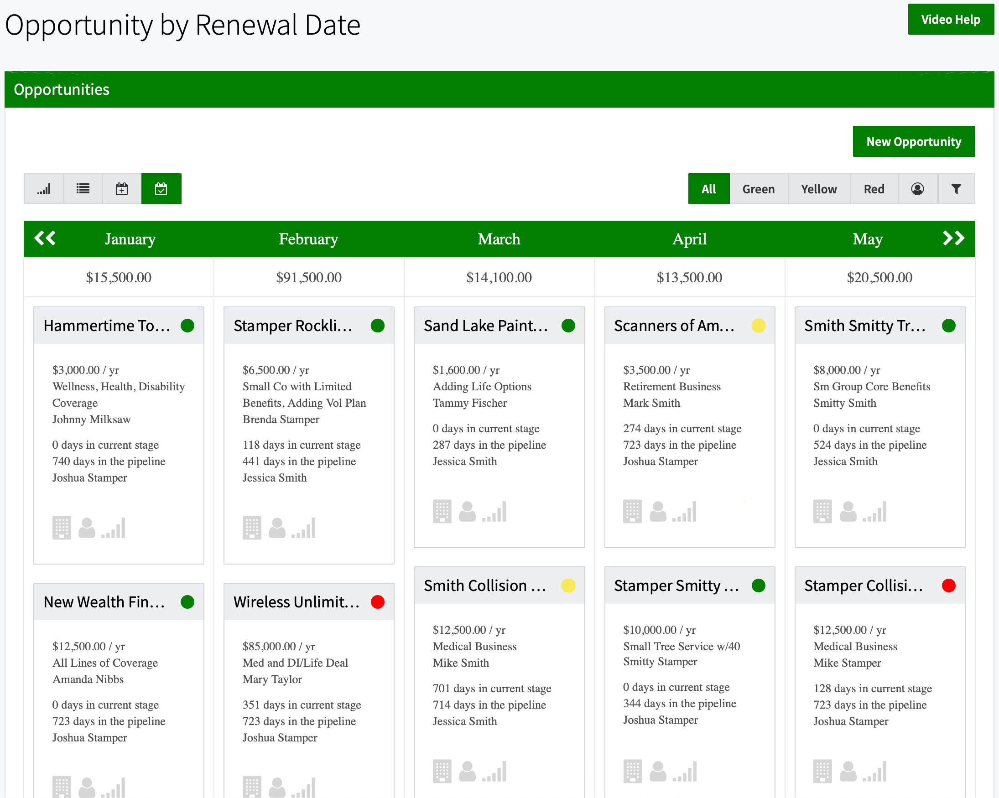Go to next months with double-right arrows

point(953,238)
